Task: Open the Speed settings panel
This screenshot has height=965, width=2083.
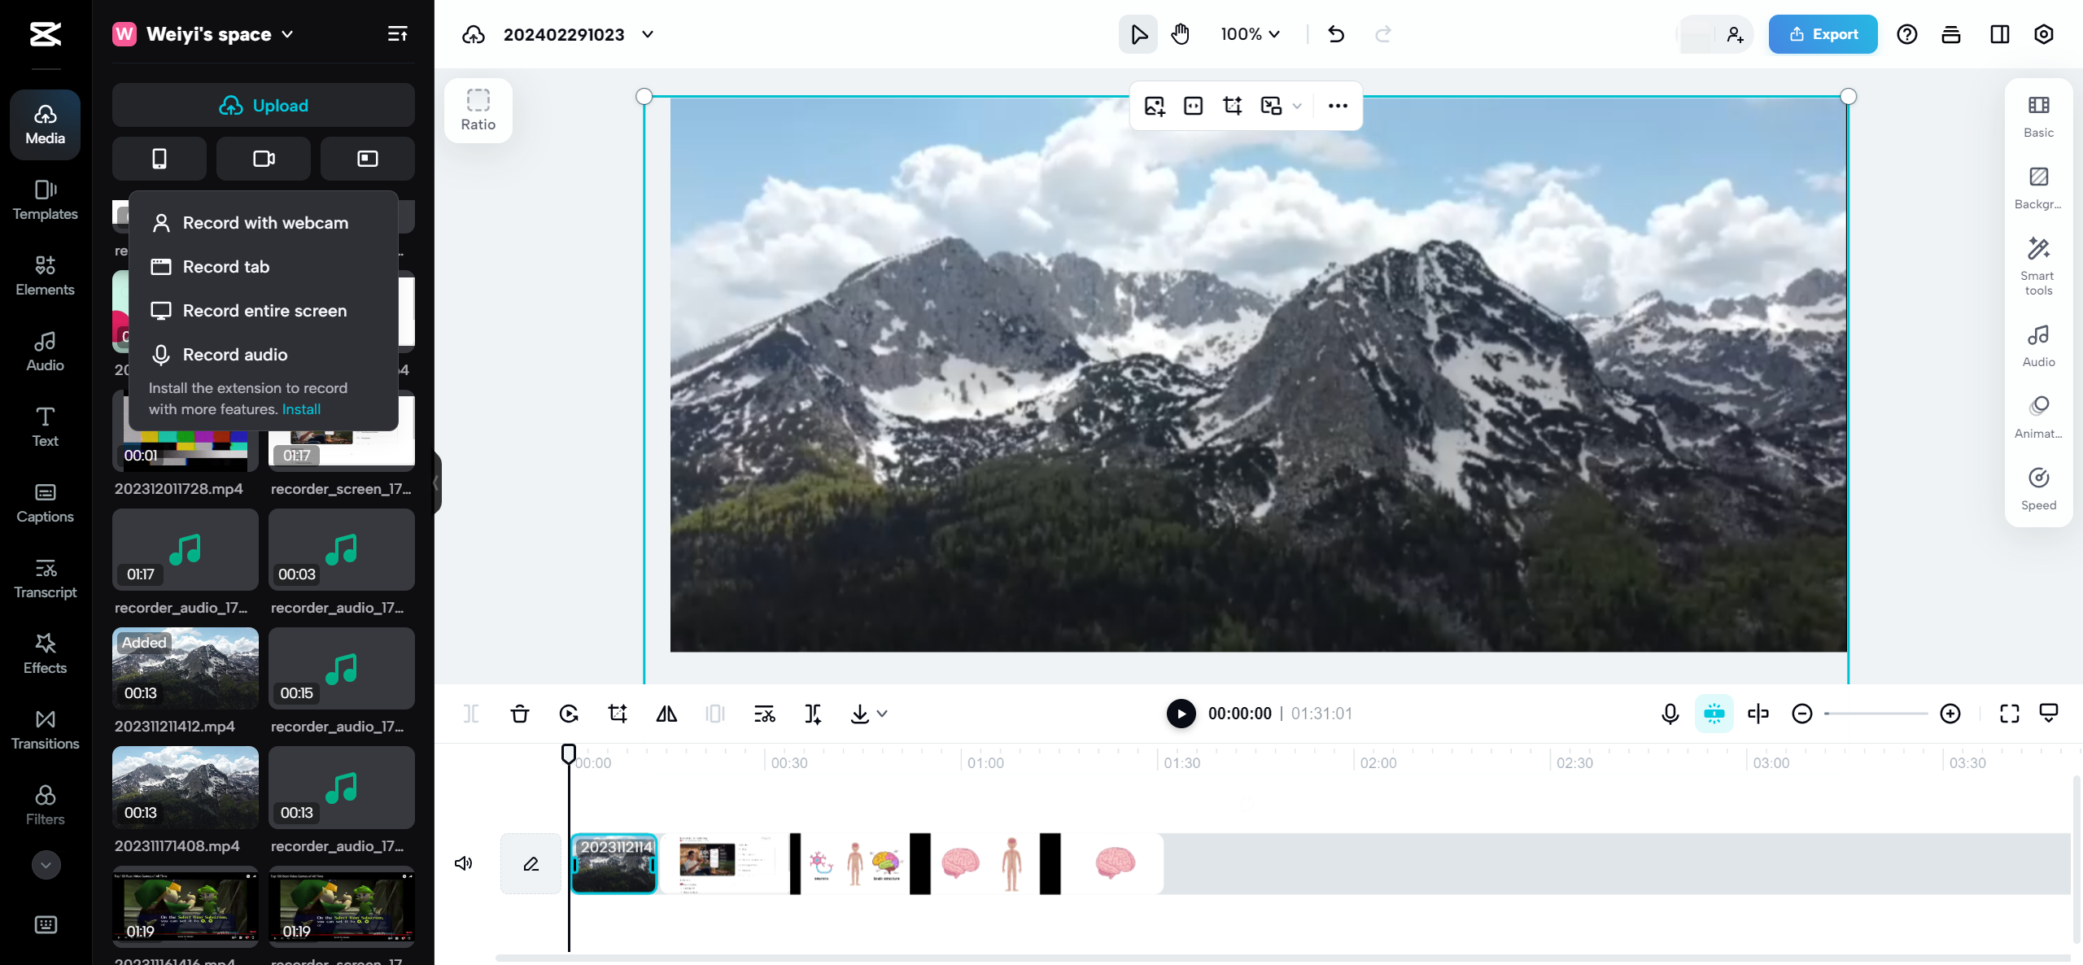Action: [x=2037, y=488]
